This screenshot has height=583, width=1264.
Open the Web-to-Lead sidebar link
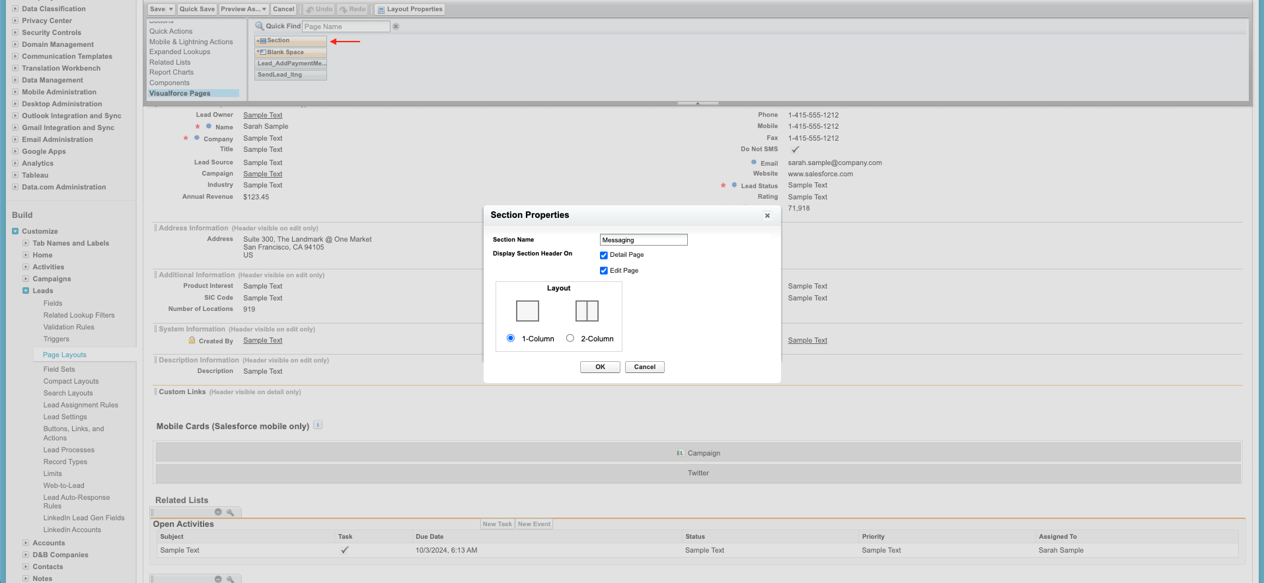coord(63,485)
